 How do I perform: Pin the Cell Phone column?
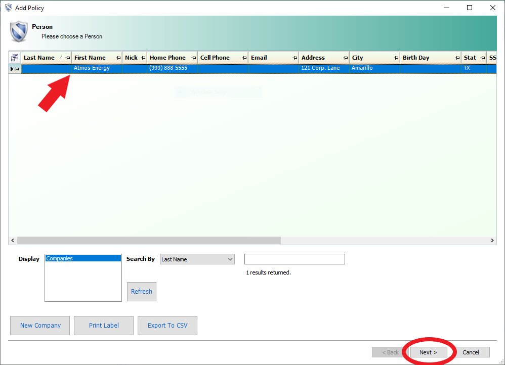244,58
